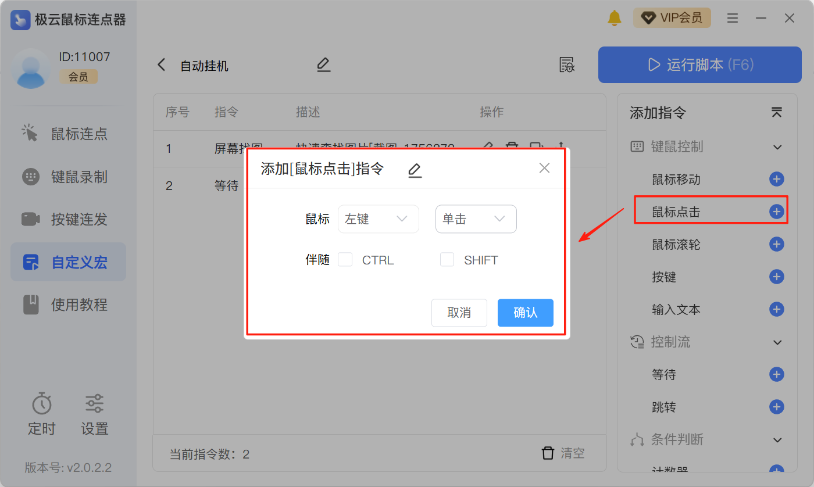Enable the CTRL checkbox
814x487 pixels.
pos(345,260)
